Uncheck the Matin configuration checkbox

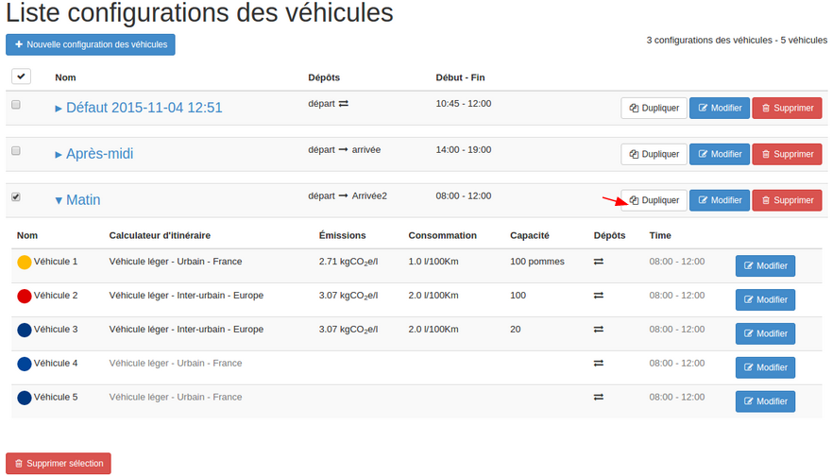point(16,197)
